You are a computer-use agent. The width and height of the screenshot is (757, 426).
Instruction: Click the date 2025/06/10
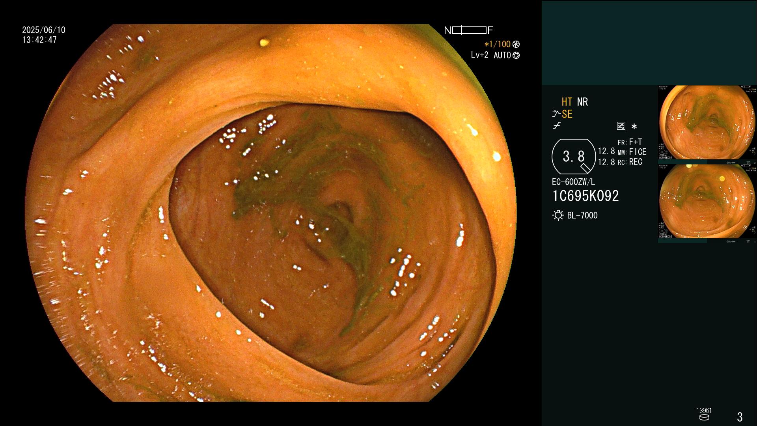click(x=44, y=30)
